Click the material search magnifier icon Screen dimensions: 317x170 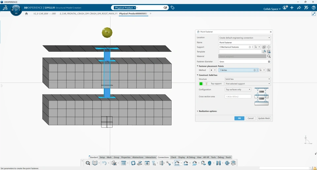pos(269,56)
